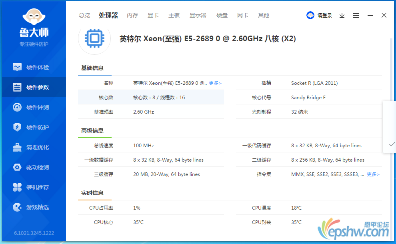Click the 请登录 login link
Viewport: 396px width, 244px height.
tap(325, 16)
